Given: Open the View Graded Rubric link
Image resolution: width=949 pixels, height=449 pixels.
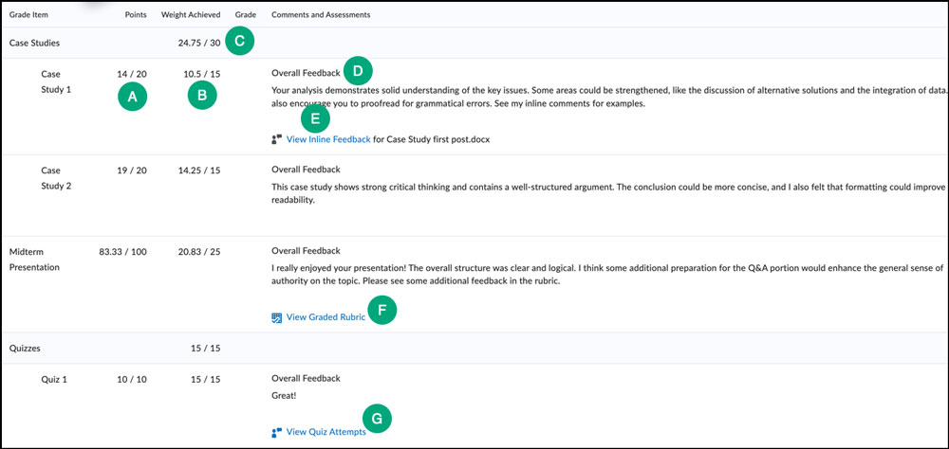Looking at the screenshot, I should click(x=325, y=318).
